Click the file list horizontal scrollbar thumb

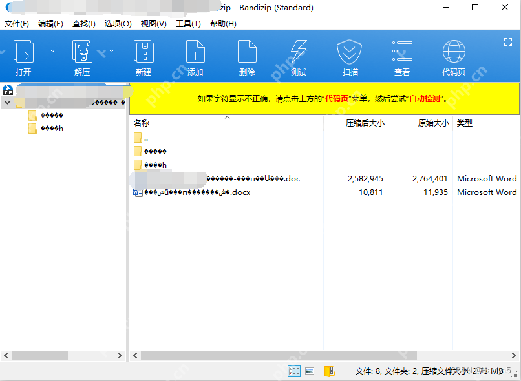279,355
